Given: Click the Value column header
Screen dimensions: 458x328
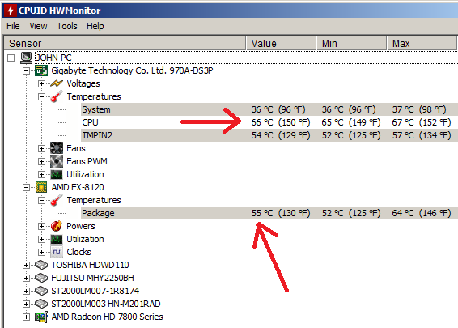Looking at the screenshot, I should point(282,43).
